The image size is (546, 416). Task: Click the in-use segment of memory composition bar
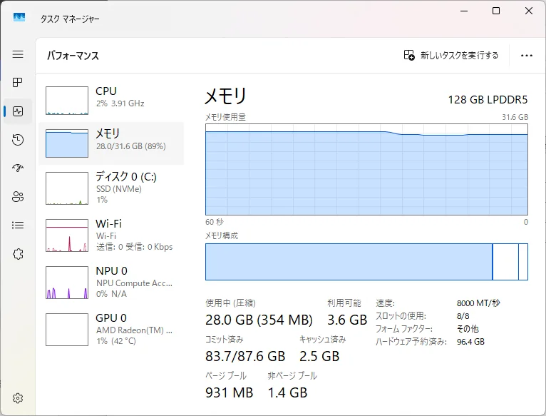349,262
